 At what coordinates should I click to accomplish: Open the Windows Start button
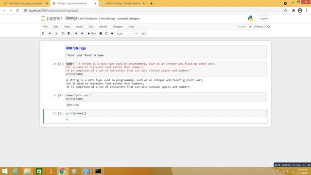click(4, 171)
